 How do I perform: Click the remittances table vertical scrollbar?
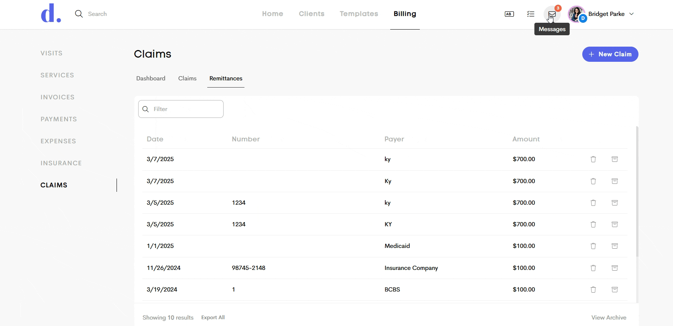tap(637, 191)
